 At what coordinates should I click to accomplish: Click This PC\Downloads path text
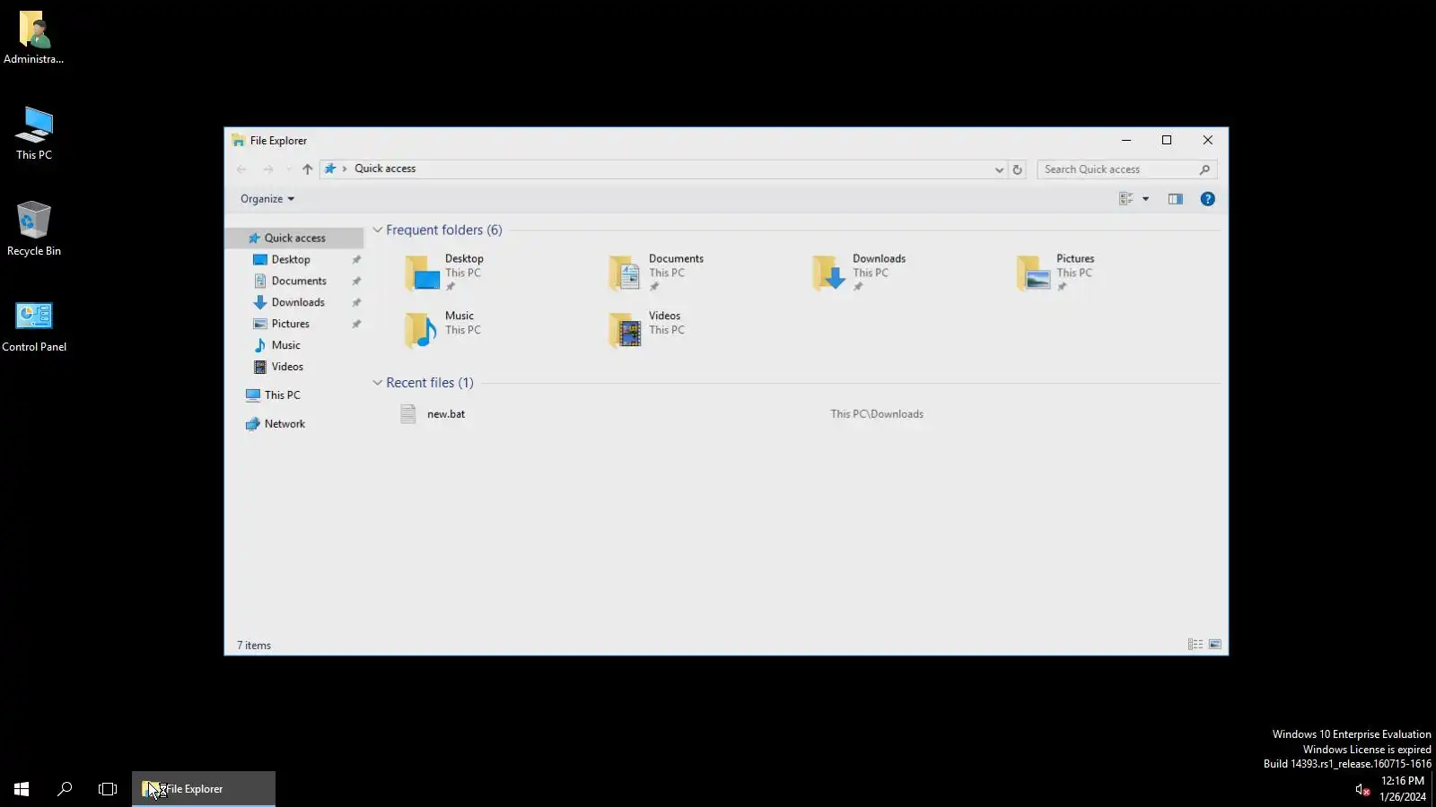pyautogui.click(x=877, y=414)
